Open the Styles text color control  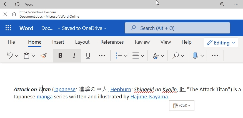[156, 56]
